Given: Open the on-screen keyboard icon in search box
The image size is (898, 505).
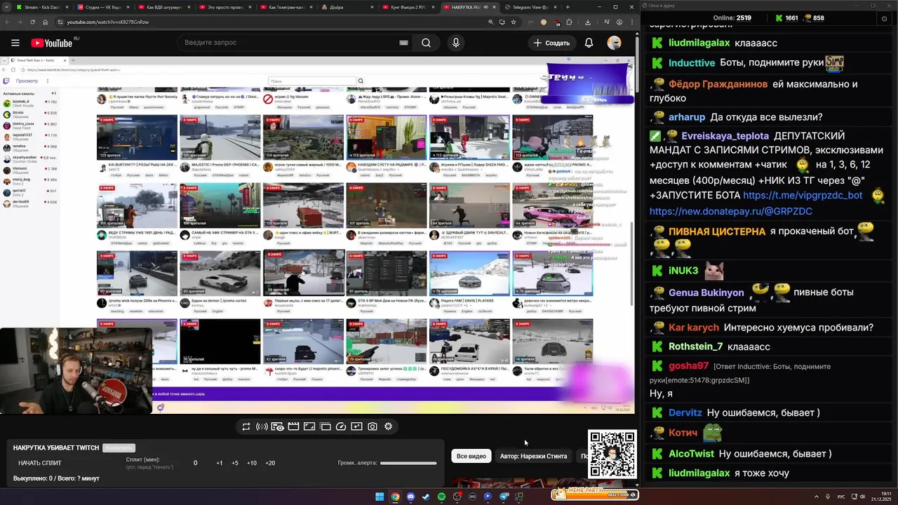Looking at the screenshot, I should coord(403,43).
